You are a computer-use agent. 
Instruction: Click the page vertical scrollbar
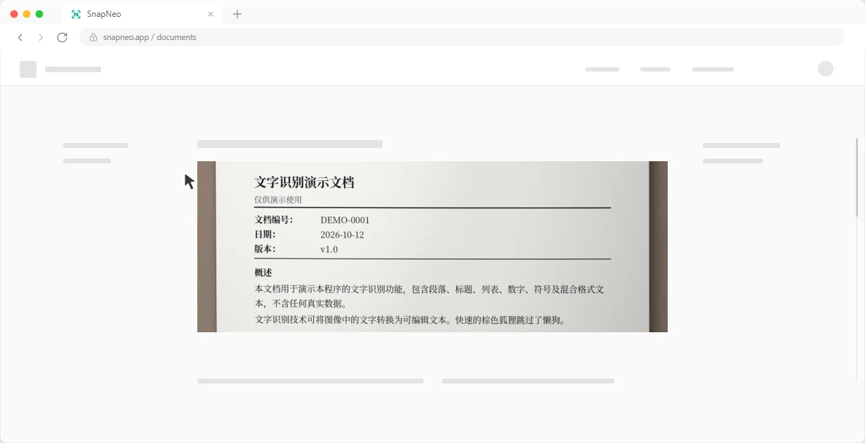[x=857, y=177]
